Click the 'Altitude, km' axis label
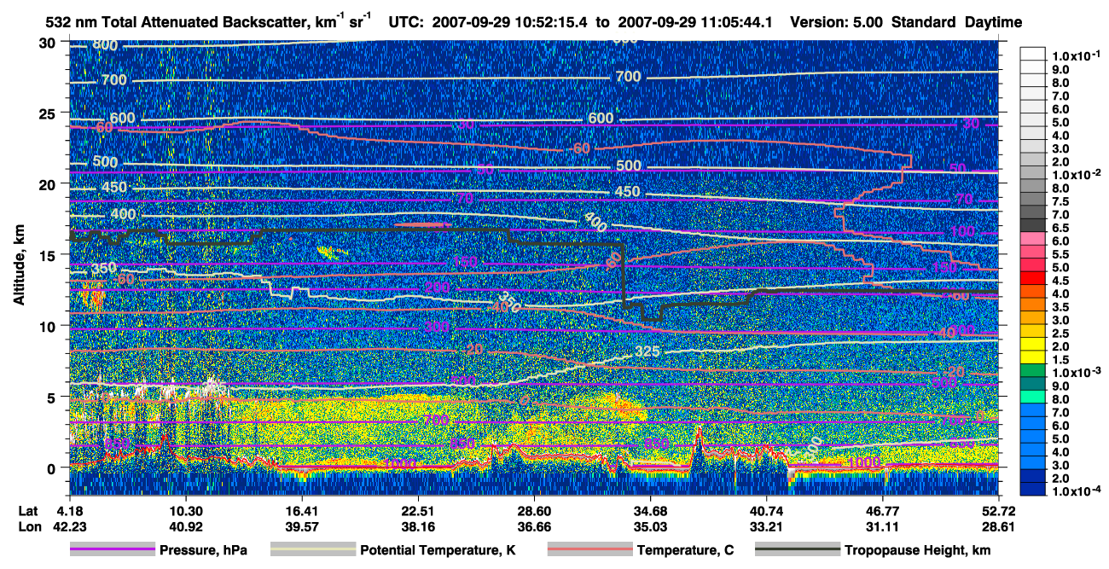 pyautogui.click(x=19, y=264)
